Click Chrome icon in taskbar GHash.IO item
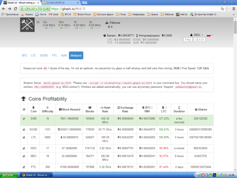The width and height of the screenshot is (237, 178). tap(24, 175)
